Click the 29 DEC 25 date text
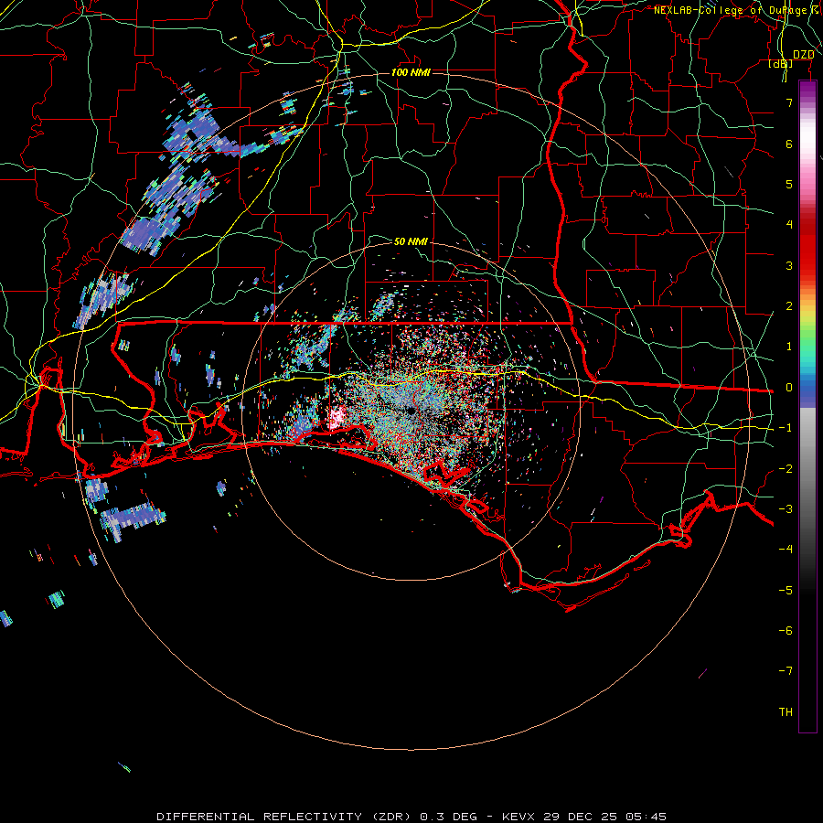The image size is (823, 823). point(581,817)
